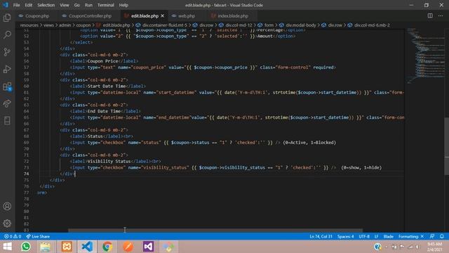Click the "Visibility Status" label text on line 72
The width and height of the screenshot is (449, 253).
(x=109, y=161)
